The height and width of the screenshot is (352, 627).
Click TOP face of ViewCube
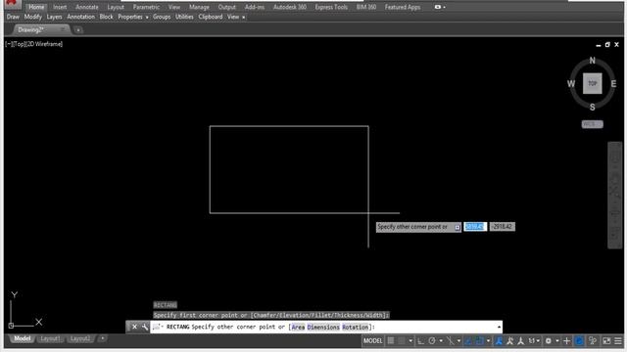(592, 83)
